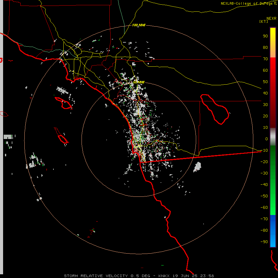278x278 pixels.
Task: Select the -40 value on velocity scale
Action: [x=264, y=185]
